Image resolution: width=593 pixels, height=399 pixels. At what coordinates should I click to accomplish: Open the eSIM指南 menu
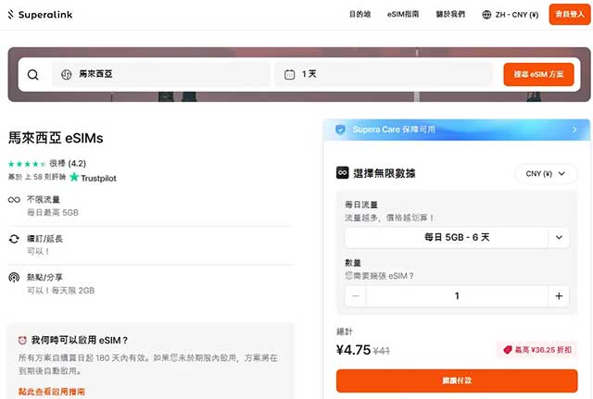coord(405,15)
